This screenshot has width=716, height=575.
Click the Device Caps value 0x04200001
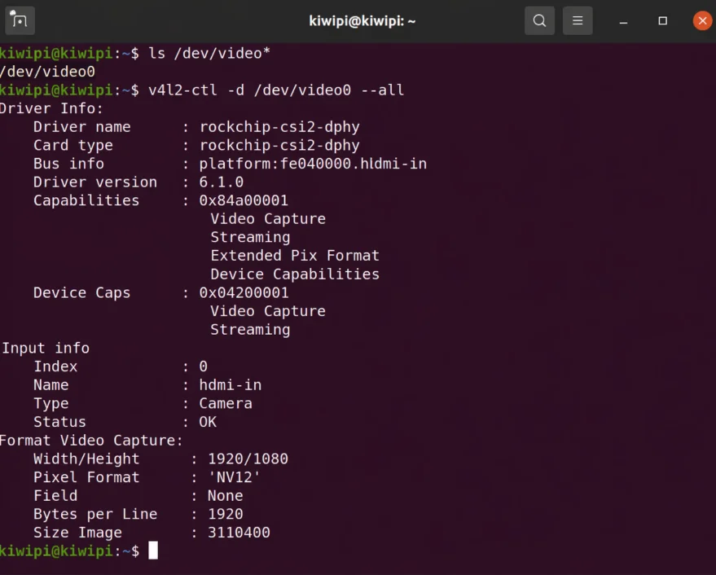click(244, 292)
